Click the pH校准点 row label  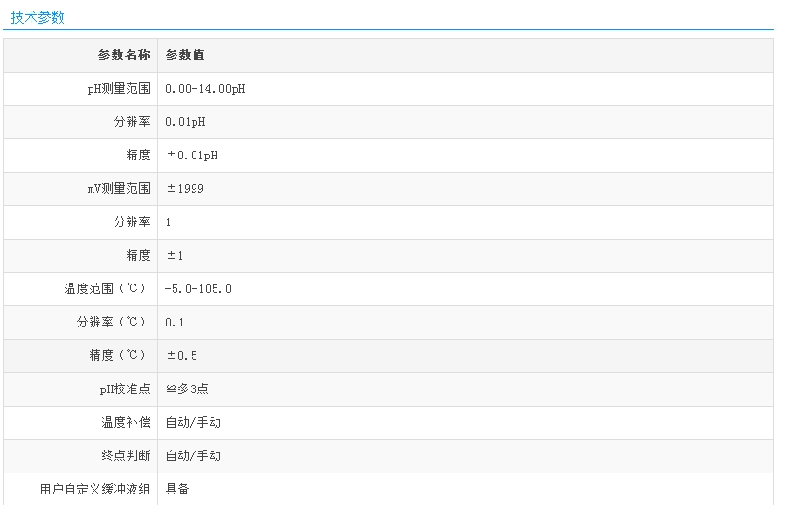124,389
